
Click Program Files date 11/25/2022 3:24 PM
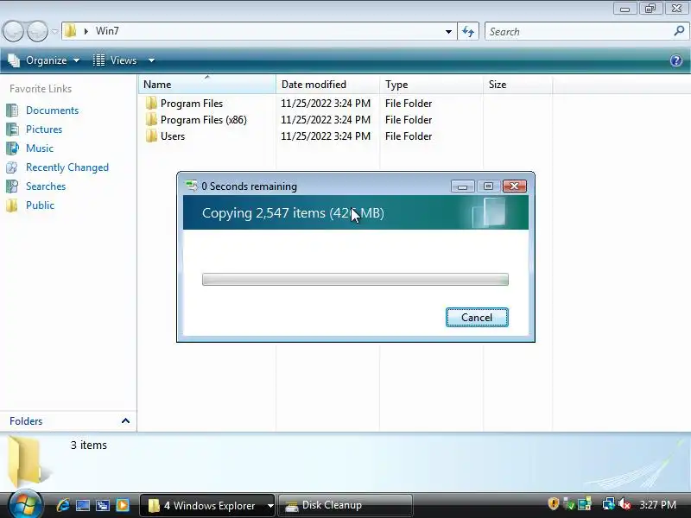pos(326,103)
